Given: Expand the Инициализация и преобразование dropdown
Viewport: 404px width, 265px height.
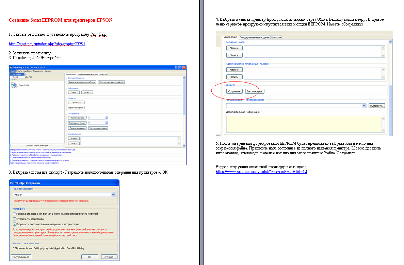Looking at the screenshot, I should click(x=364, y=106).
